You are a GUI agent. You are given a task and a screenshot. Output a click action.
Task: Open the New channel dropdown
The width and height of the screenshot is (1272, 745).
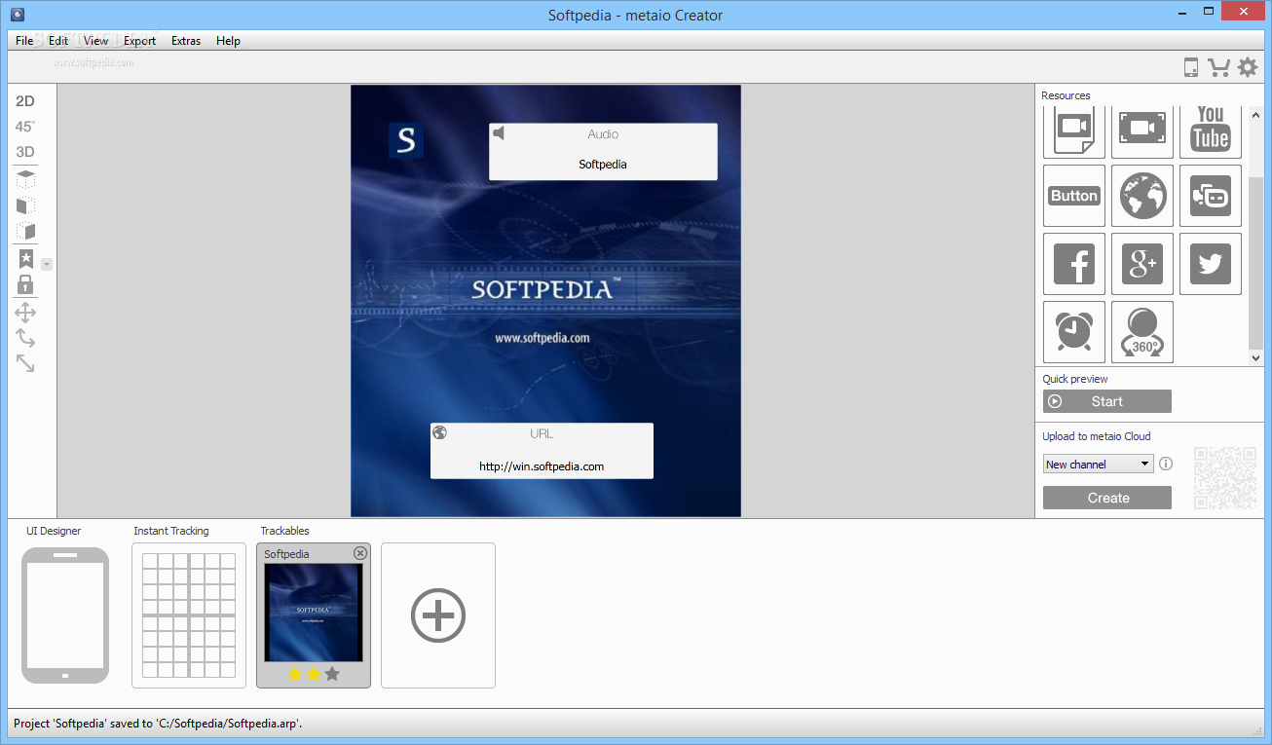[1098, 465]
